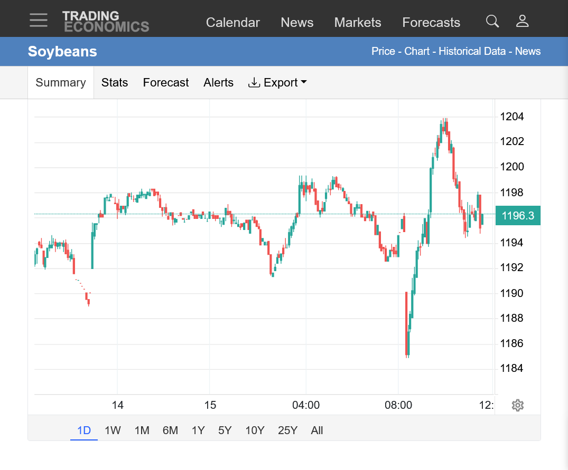Click the Export download icon
This screenshot has height=470, width=568.
tap(254, 82)
